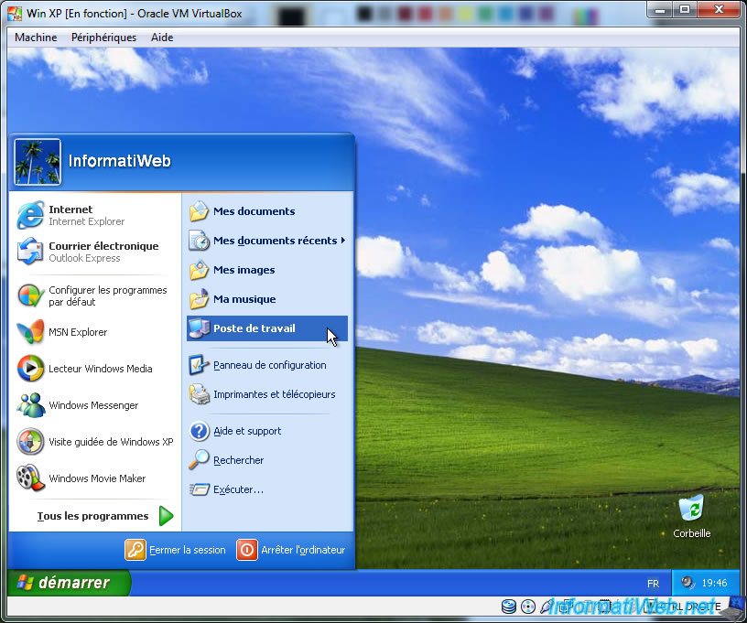The height and width of the screenshot is (623, 747).
Task: Expand Tous les programmes
Action: tap(104, 516)
